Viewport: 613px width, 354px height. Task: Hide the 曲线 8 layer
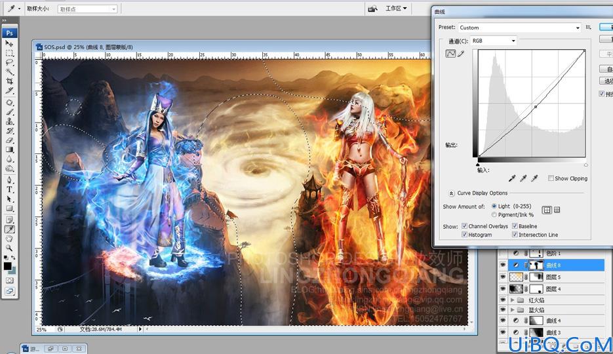point(503,265)
